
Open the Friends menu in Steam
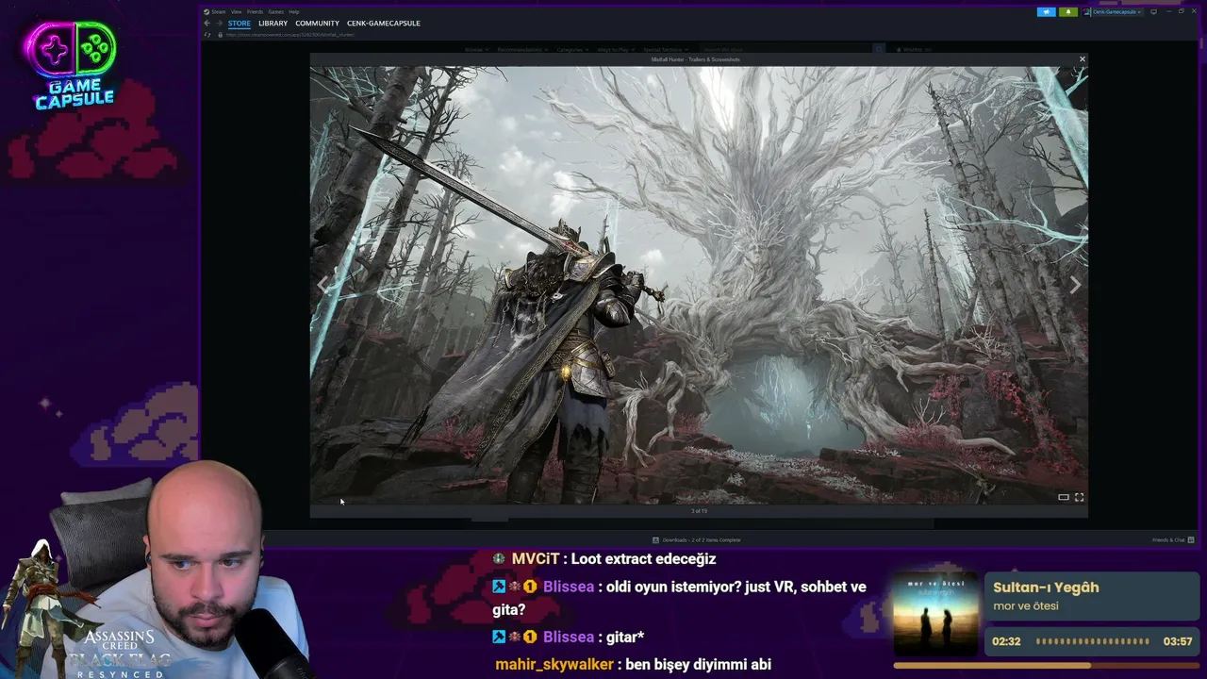tap(255, 11)
